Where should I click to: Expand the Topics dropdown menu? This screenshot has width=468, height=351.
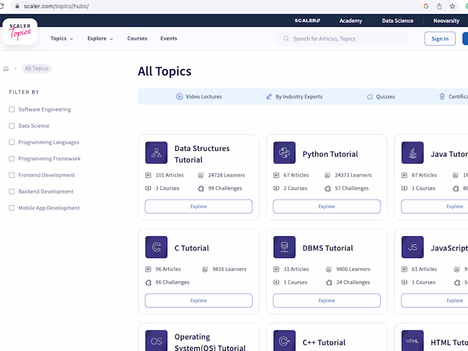coord(61,39)
